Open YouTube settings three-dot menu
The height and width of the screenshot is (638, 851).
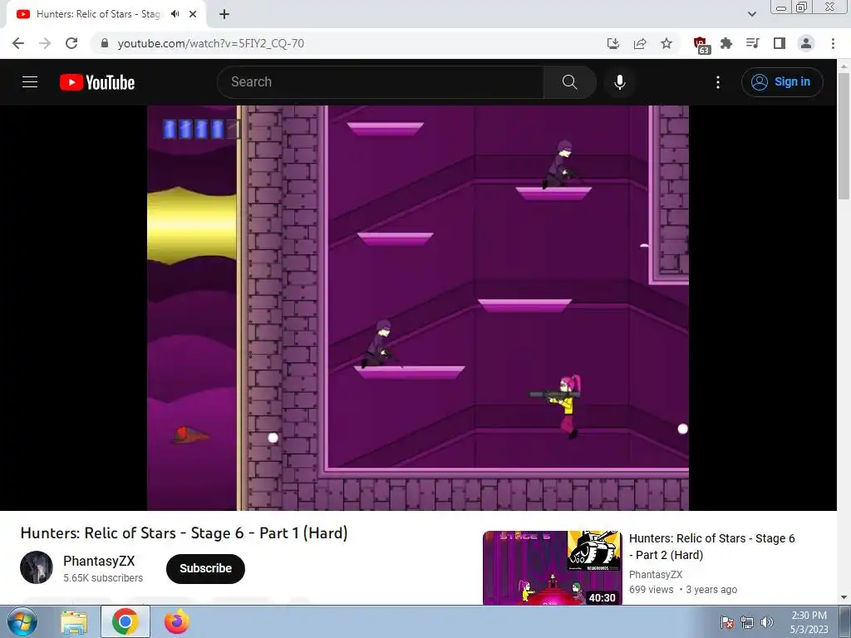(717, 82)
